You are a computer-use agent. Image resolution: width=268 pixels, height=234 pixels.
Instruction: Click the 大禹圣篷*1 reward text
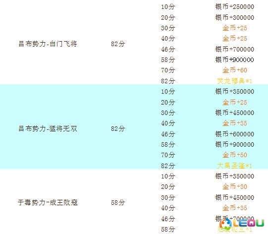tap(234, 166)
